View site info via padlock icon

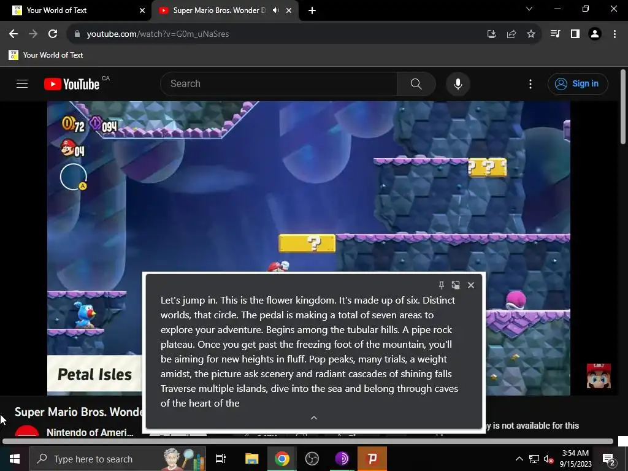click(77, 34)
